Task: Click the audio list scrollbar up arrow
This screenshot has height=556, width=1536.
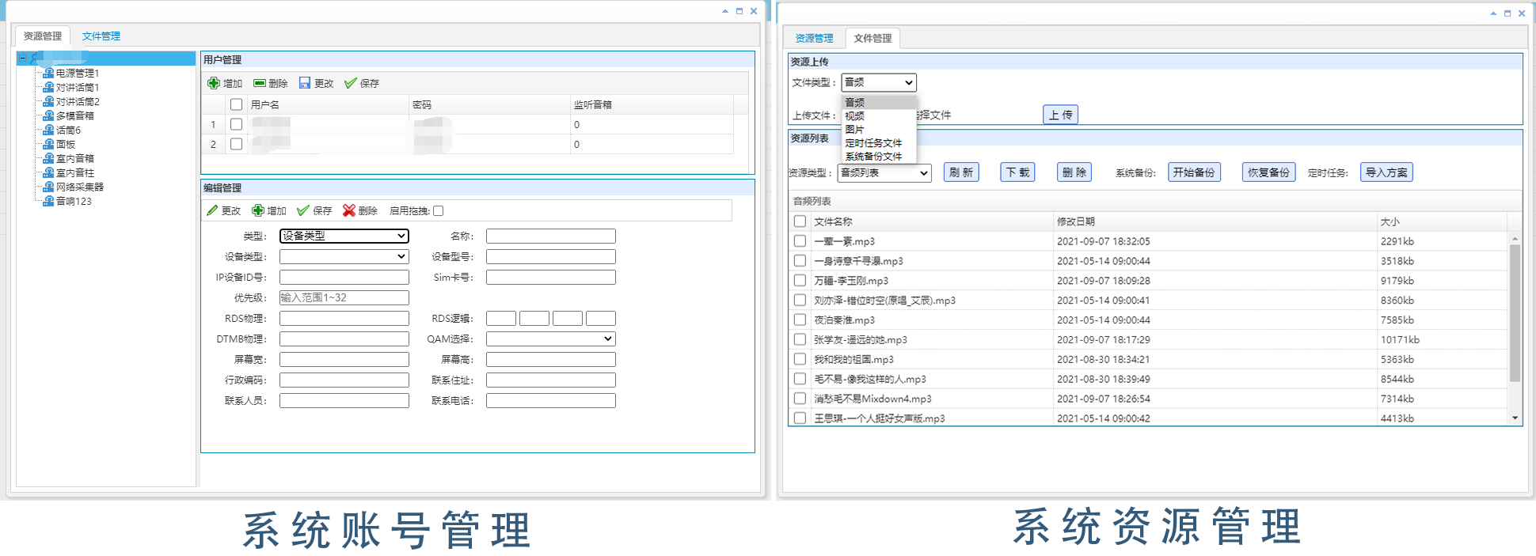Action: [1515, 238]
